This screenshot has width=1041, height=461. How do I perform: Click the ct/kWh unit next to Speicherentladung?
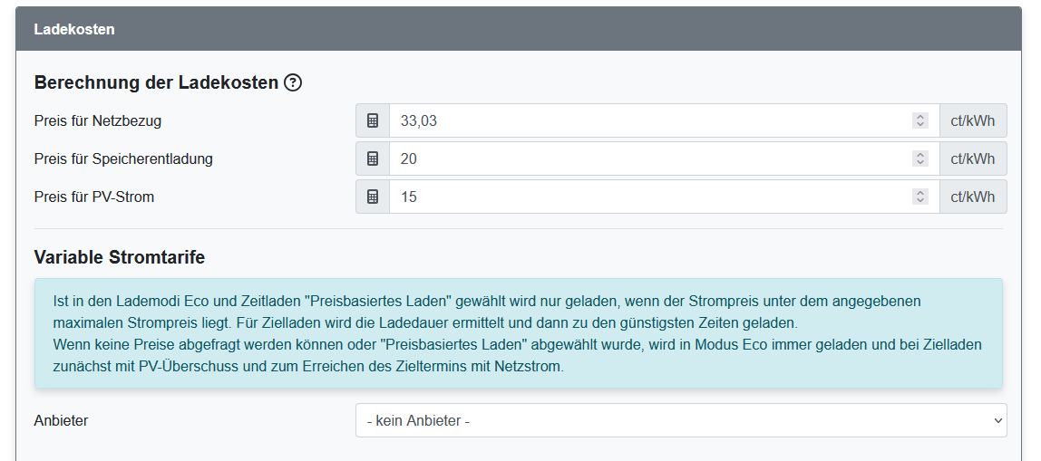point(972,158)
